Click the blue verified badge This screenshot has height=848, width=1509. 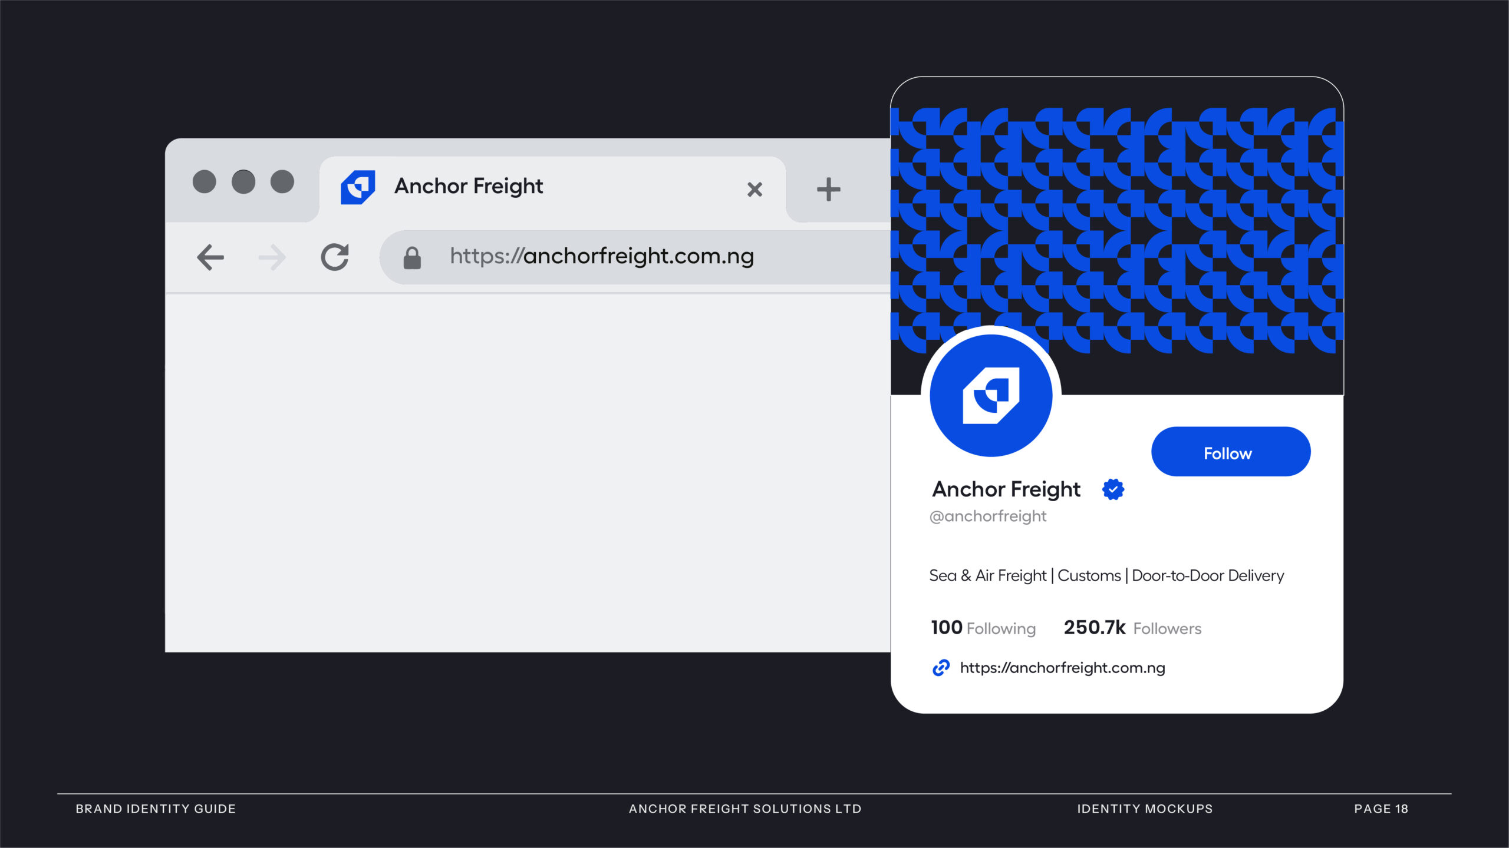tap(1113, 489)
